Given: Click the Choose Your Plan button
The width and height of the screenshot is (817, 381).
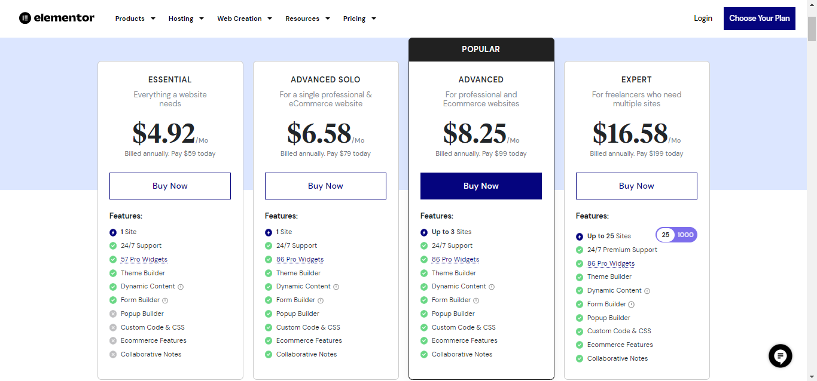Looking at the screenshot, I should tap(760, 19).
